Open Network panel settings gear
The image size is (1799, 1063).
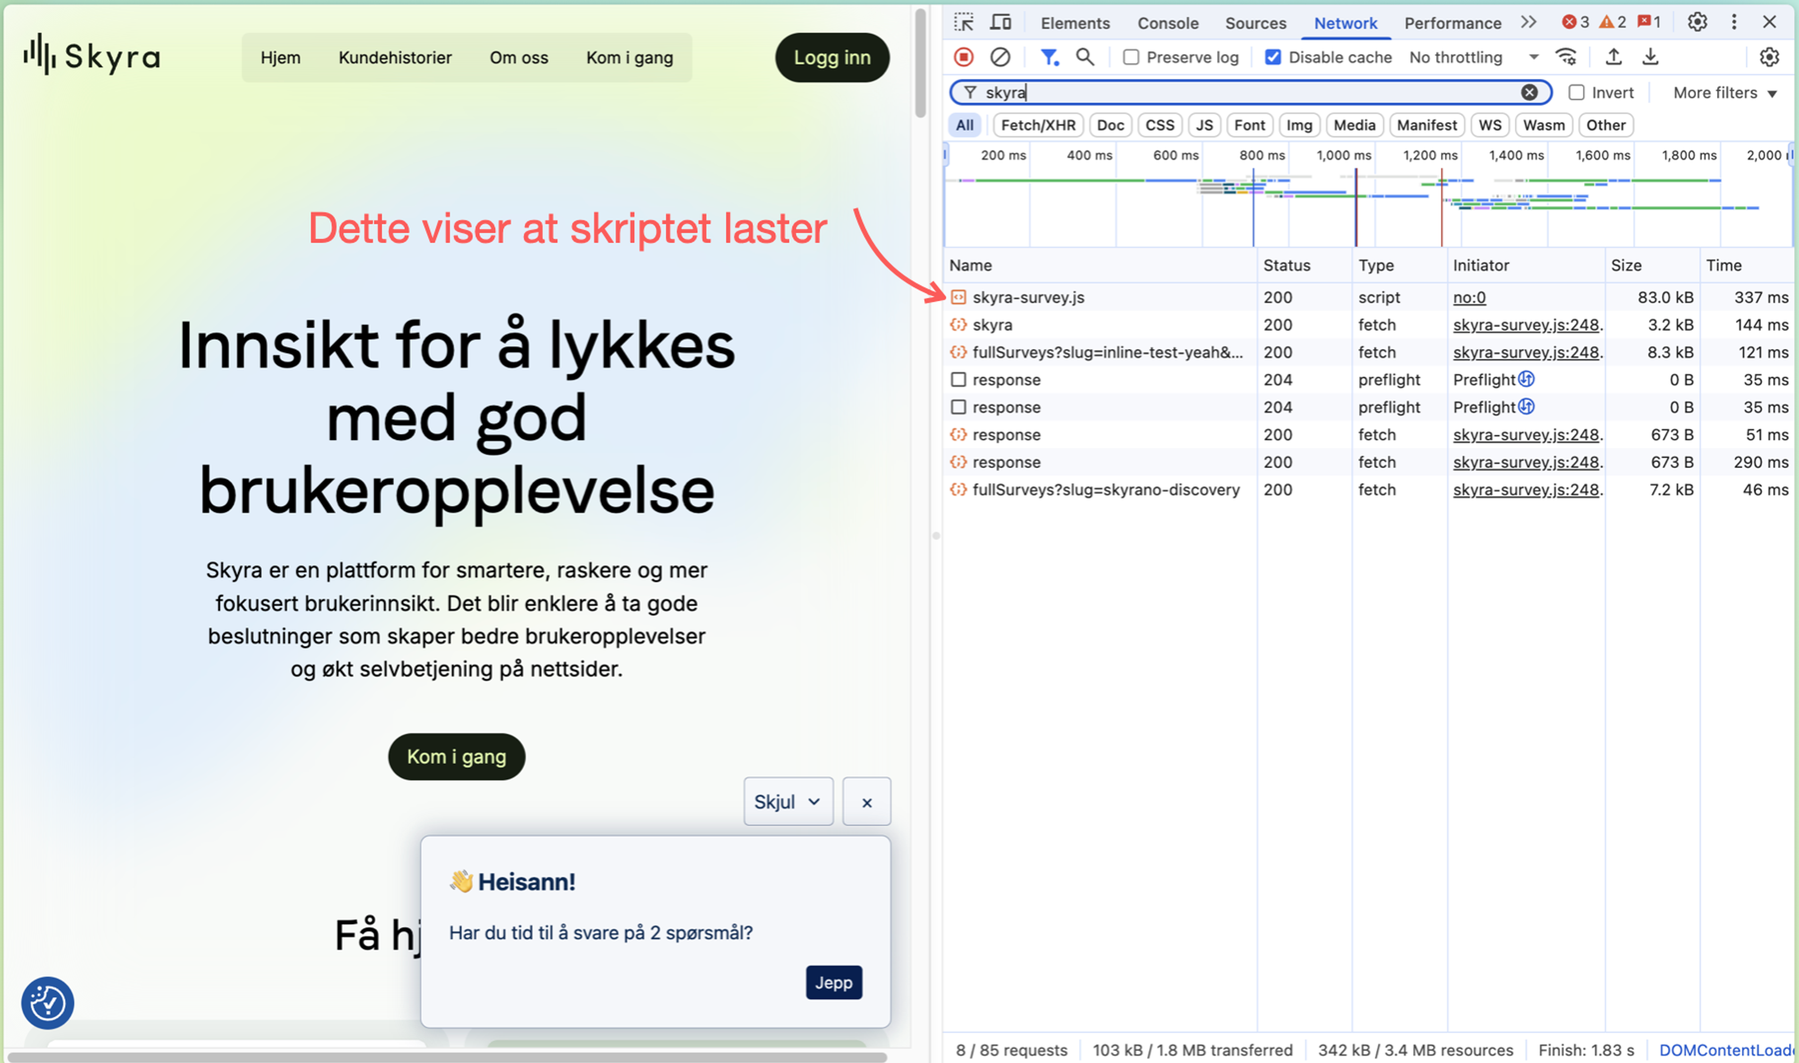click(x=1769, y=57)
